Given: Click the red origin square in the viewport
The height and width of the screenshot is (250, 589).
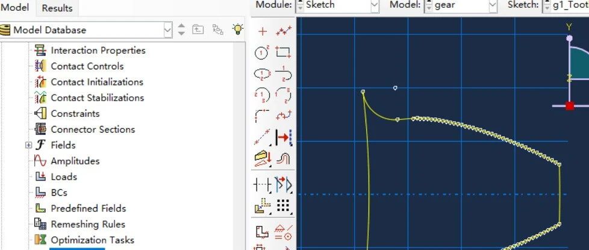Looking at the screenshot, I should 570,105.
